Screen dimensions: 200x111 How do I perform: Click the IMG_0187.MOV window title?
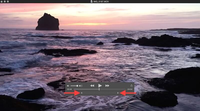point(101,1)
